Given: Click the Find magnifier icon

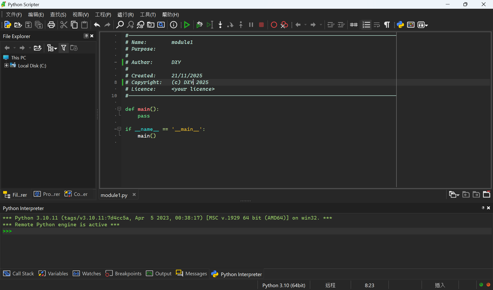Looking at the screenshot, I should [120, 25].
